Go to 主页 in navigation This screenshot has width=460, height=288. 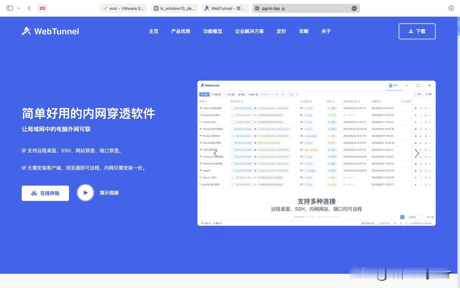(153, 31)
